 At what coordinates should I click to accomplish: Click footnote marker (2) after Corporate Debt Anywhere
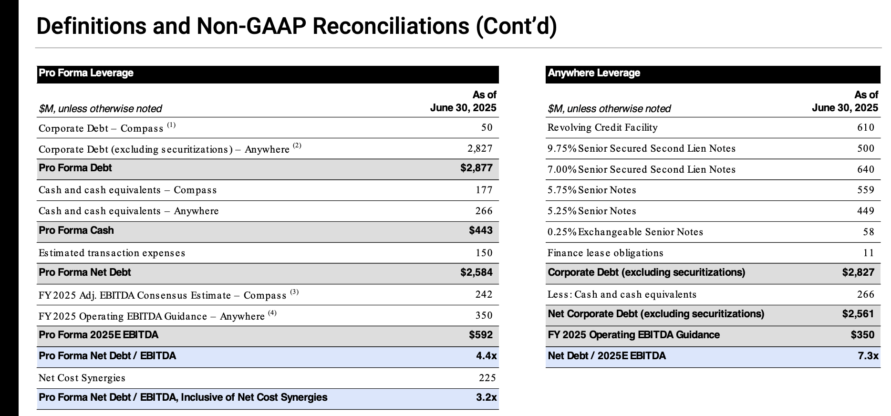coord(297,146)
